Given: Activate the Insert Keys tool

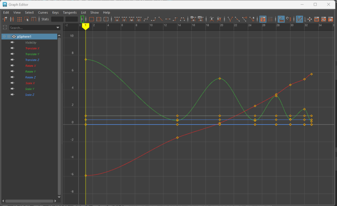Looking at the screenshot, I should (12, 19).
